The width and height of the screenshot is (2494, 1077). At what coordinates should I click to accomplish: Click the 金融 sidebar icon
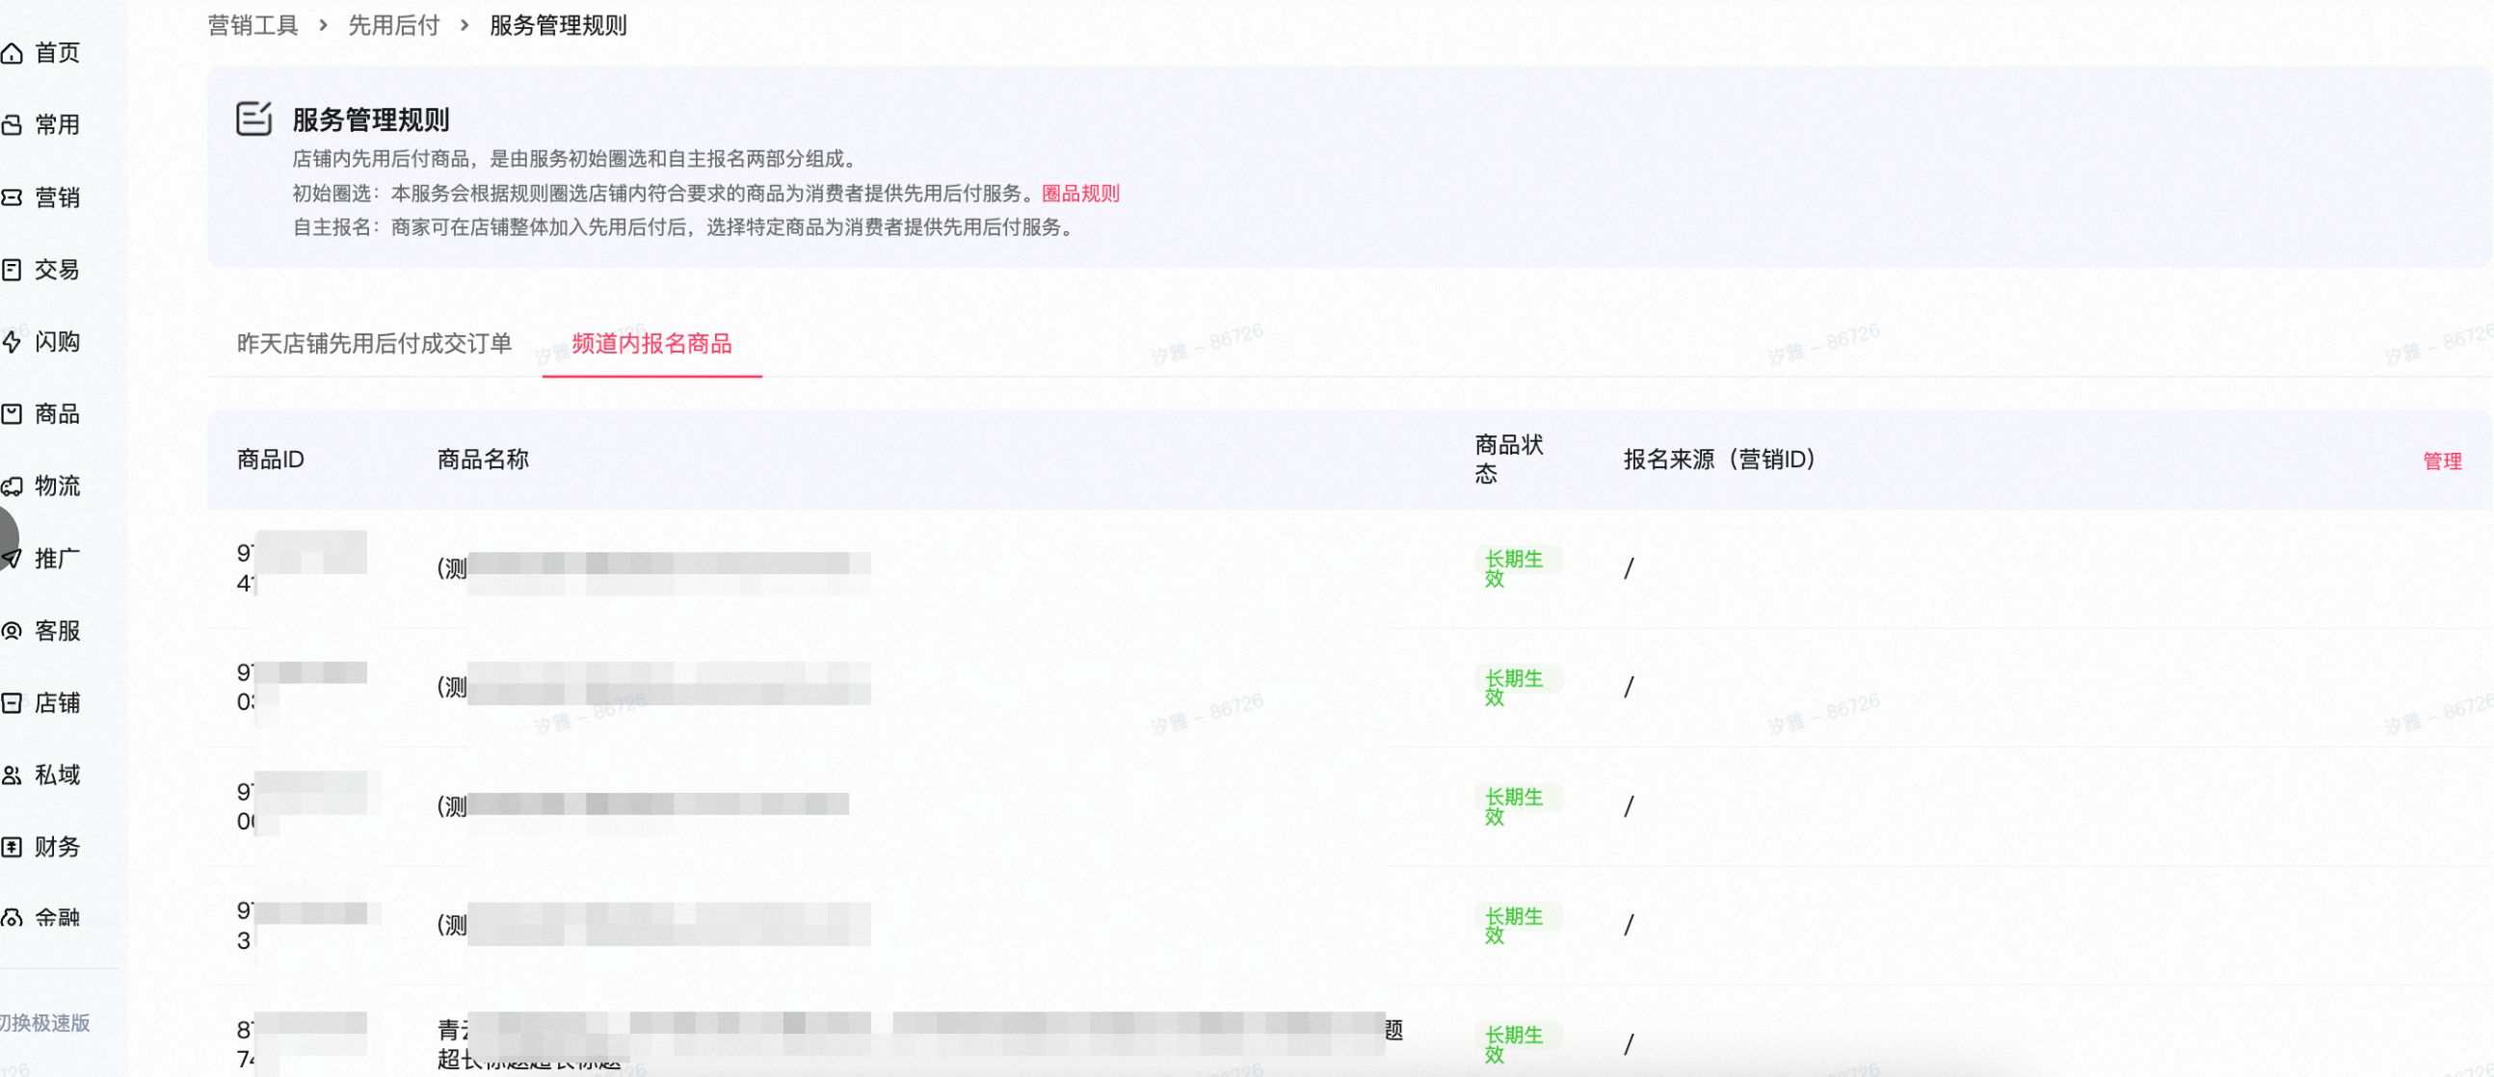12,917
